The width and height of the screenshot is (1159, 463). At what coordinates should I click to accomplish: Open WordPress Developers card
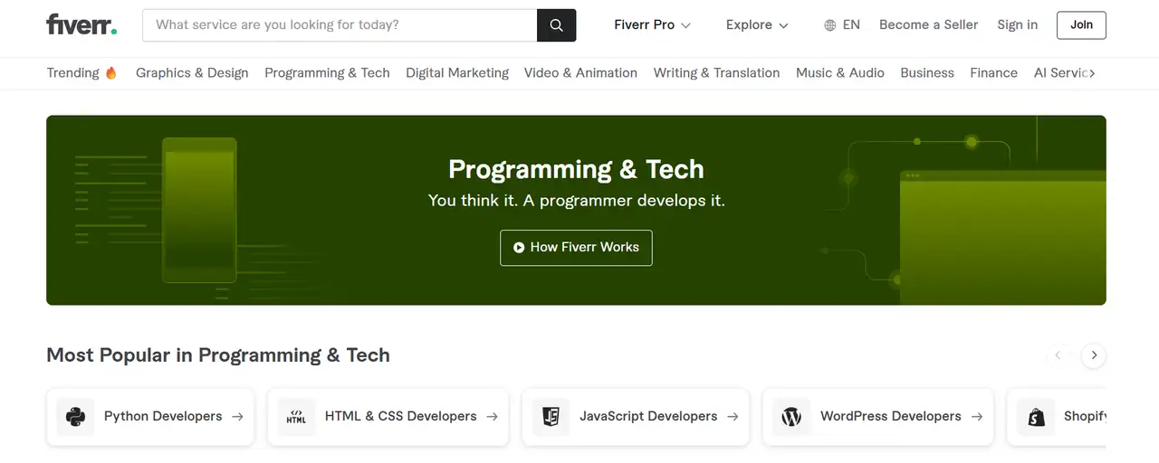tap(878, 417)
